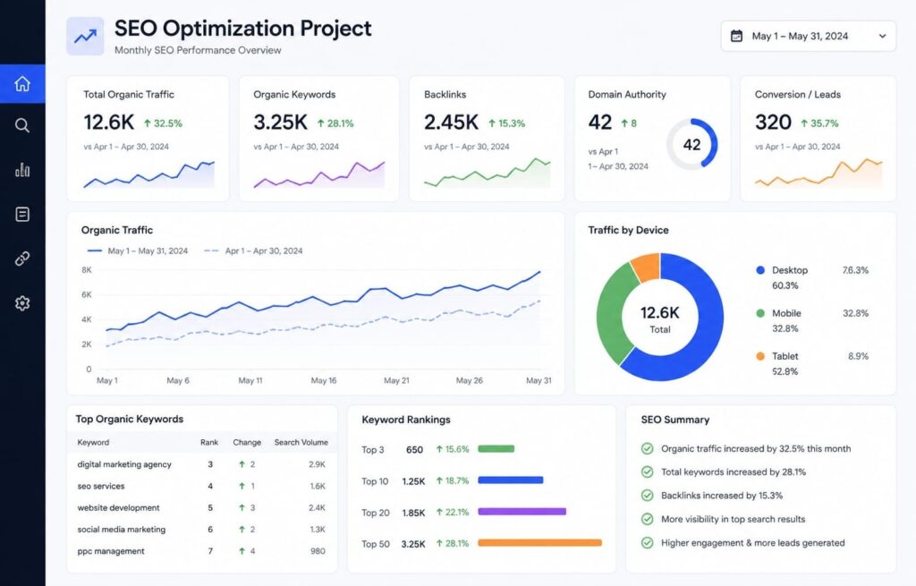The height and width of the screenshot is (586, 916).
Task: Click the green arrow beside 35.7%
Action: pos(804,123)
